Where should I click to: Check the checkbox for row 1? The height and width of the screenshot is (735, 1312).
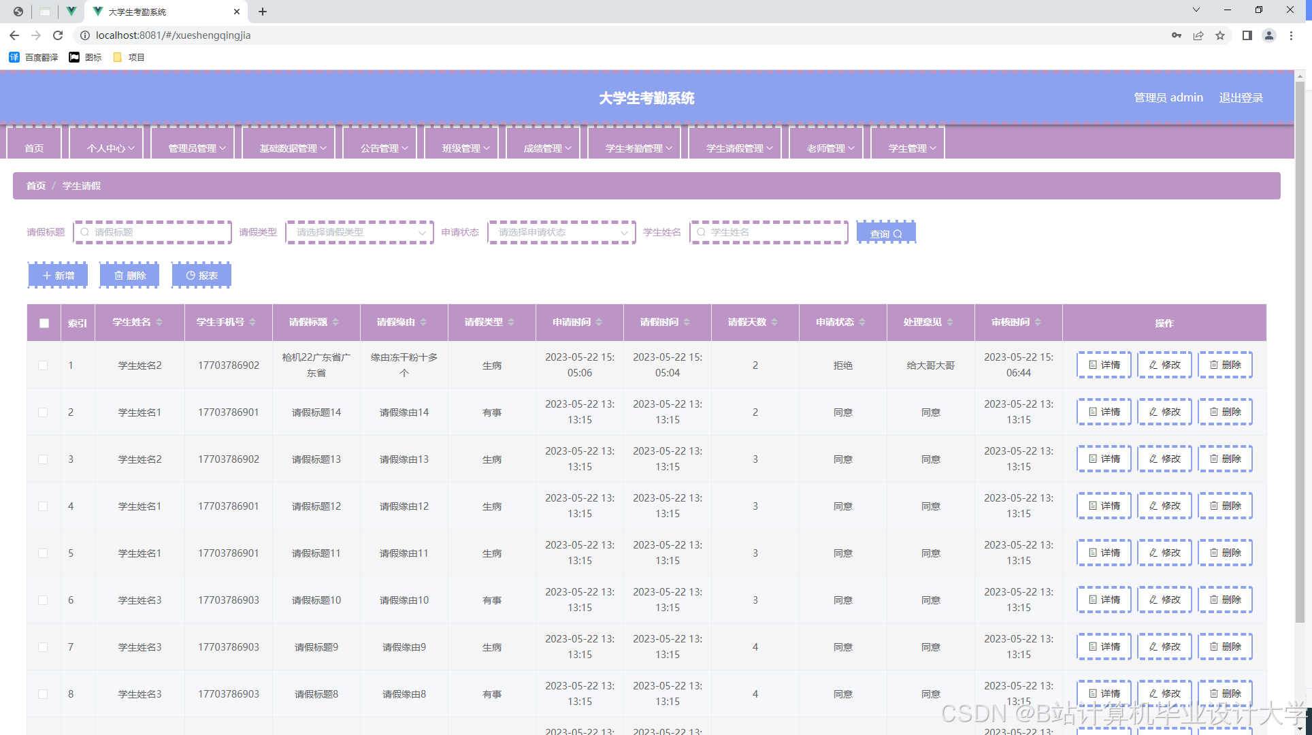[43, 365]
